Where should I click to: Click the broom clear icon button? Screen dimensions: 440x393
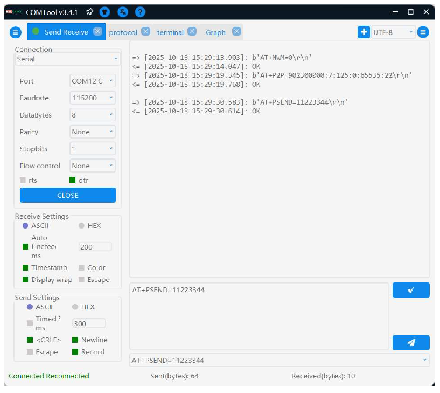coord(411,290)
